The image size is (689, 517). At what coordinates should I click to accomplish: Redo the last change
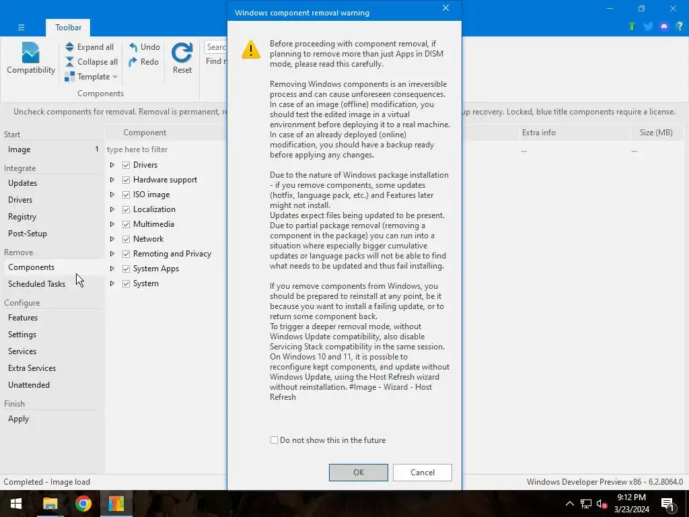tap(144, 61)
